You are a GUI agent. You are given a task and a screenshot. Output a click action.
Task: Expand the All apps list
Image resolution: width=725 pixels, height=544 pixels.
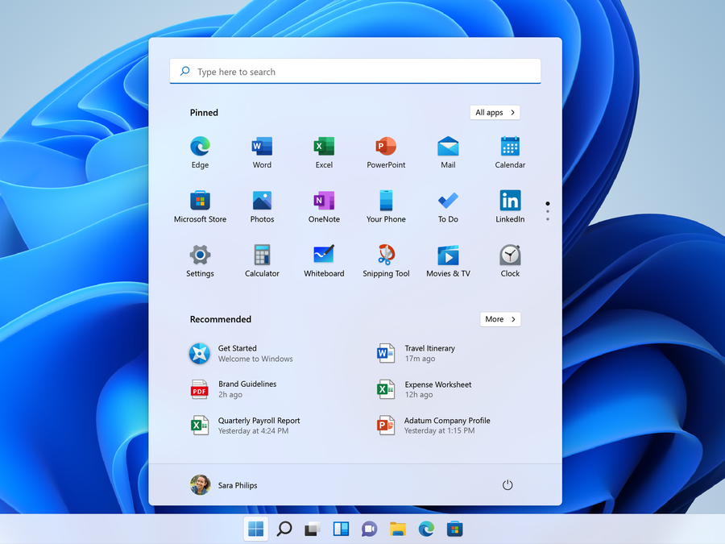coord(495,112)
